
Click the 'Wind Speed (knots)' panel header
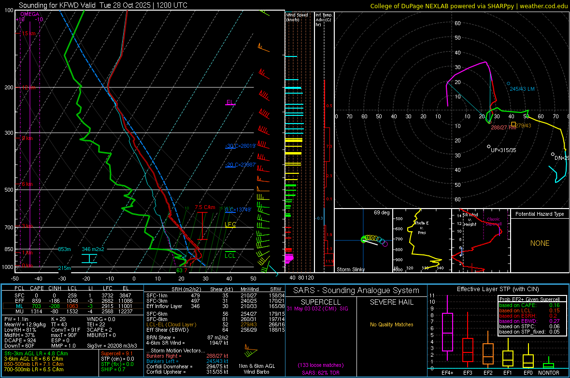click(297, 17)
